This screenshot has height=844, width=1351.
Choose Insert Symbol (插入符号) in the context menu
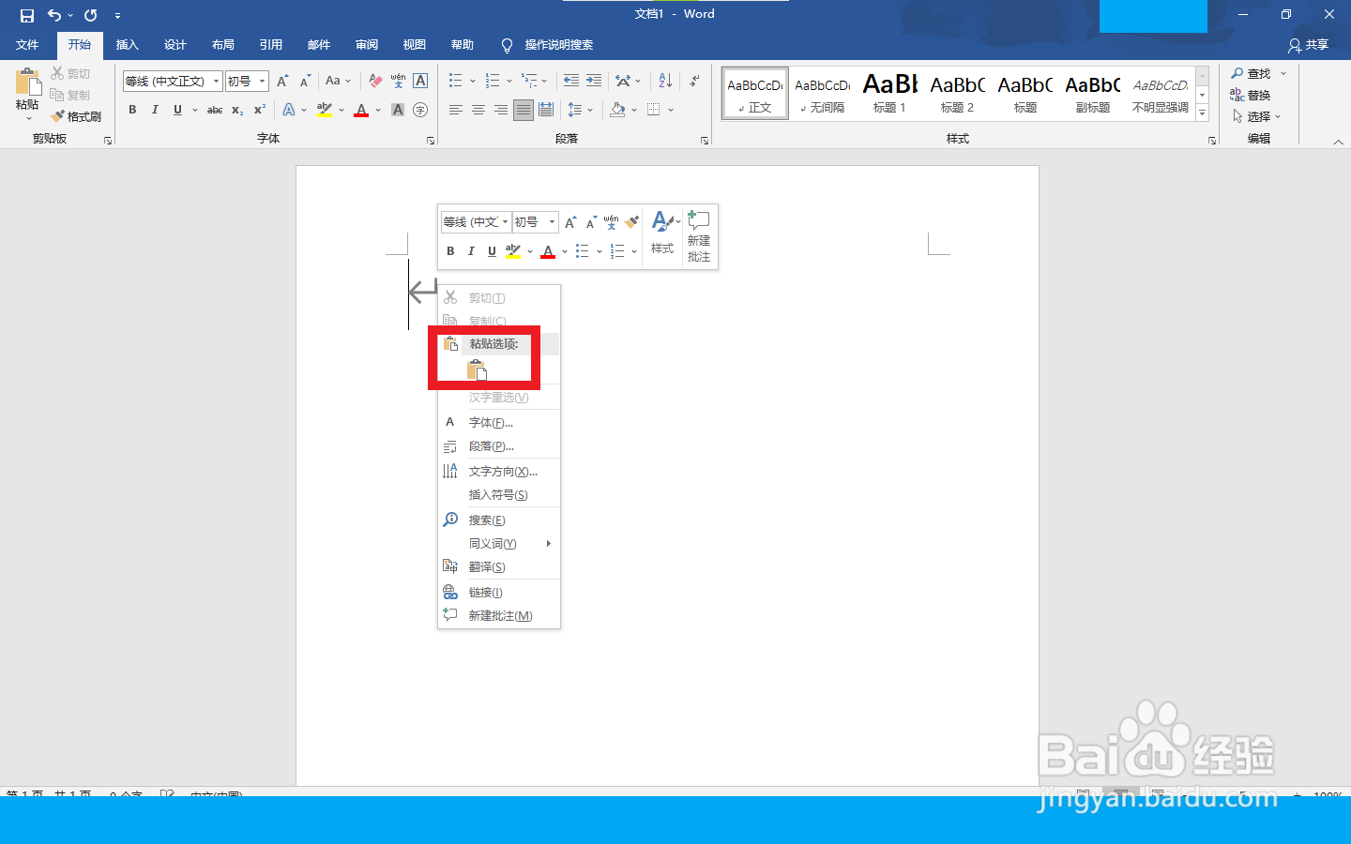tap(499, 494)
